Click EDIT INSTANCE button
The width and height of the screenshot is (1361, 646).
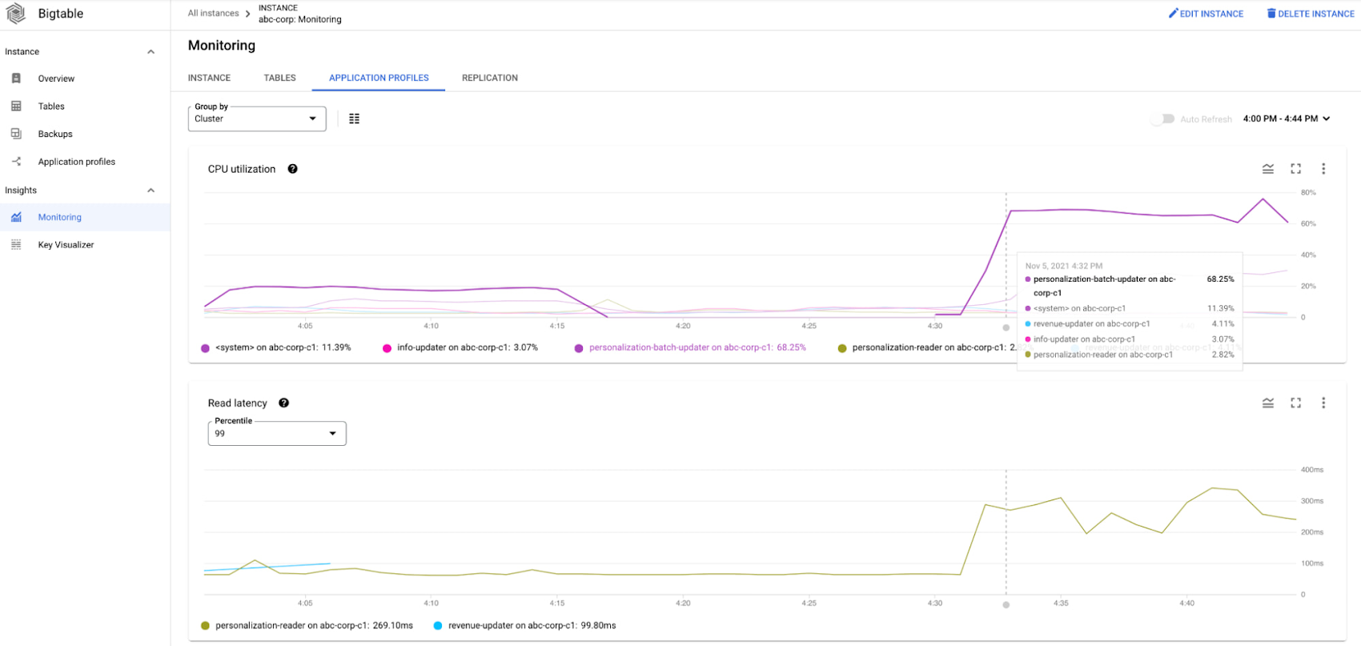[1206, 14]
